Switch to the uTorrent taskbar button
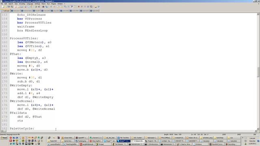Screen dimensions: 260x146 point(96,138)
